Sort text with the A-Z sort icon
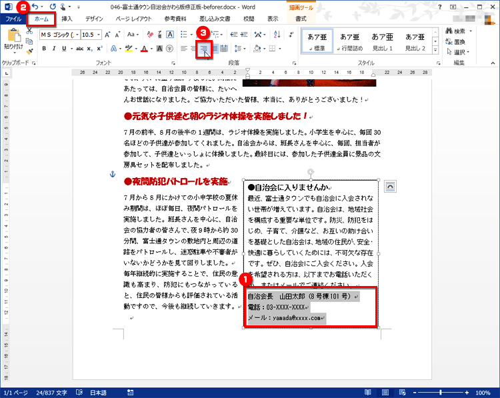500x398 pixels. click(x=277, y=35)
